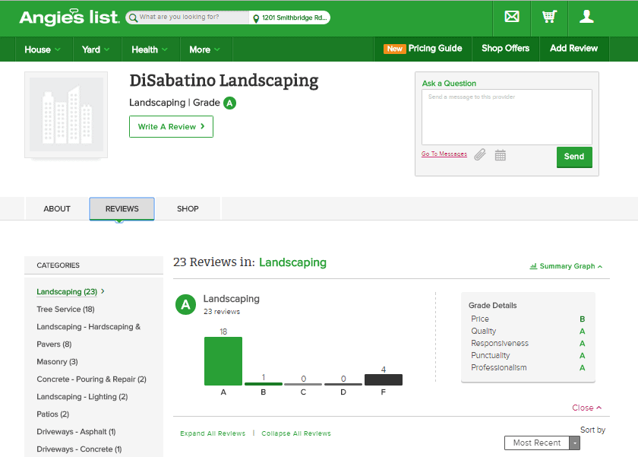Click the large A grade circle in summary

[185, 305]
